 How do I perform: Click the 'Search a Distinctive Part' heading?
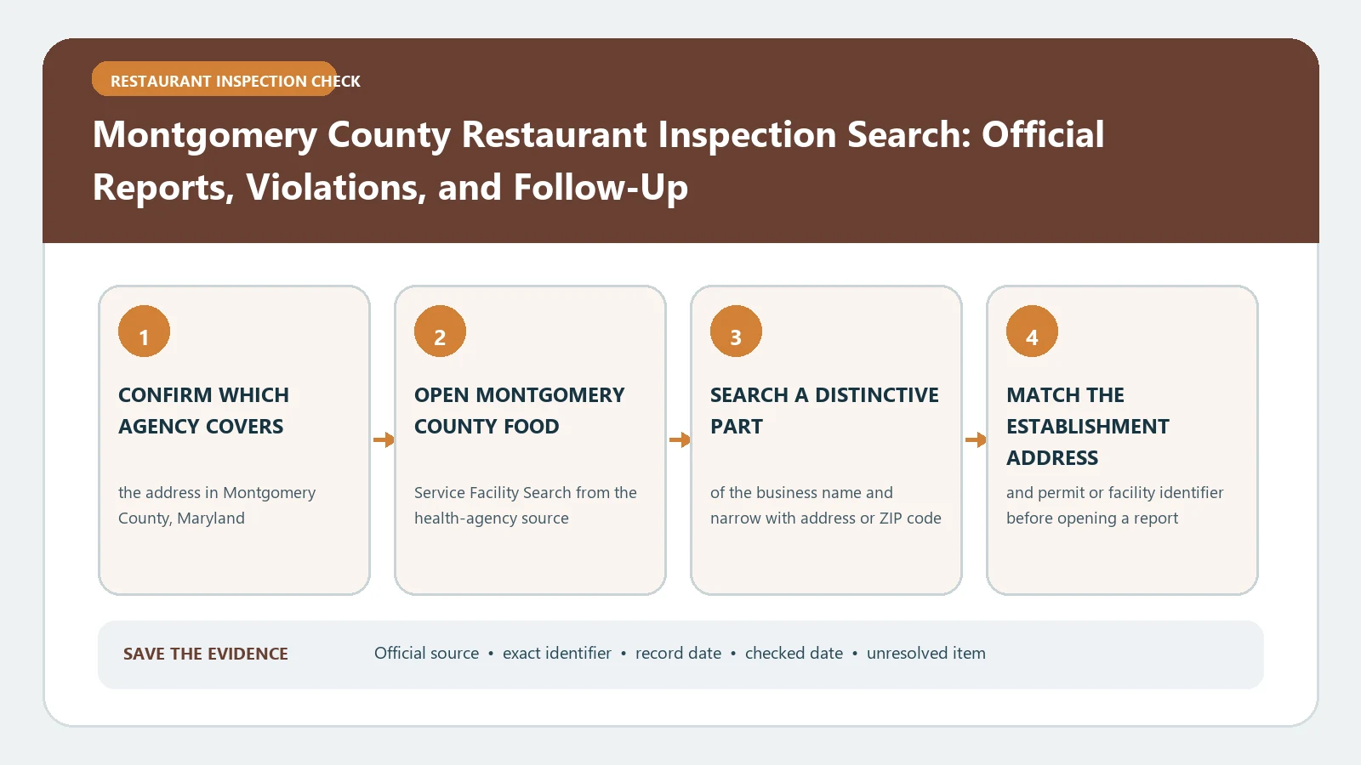pyautogui.click(x=824, y=411)
